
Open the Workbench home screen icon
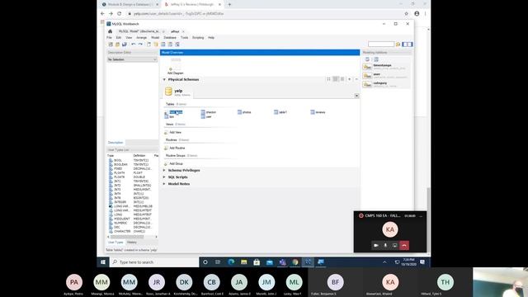(x=110, y=31)
